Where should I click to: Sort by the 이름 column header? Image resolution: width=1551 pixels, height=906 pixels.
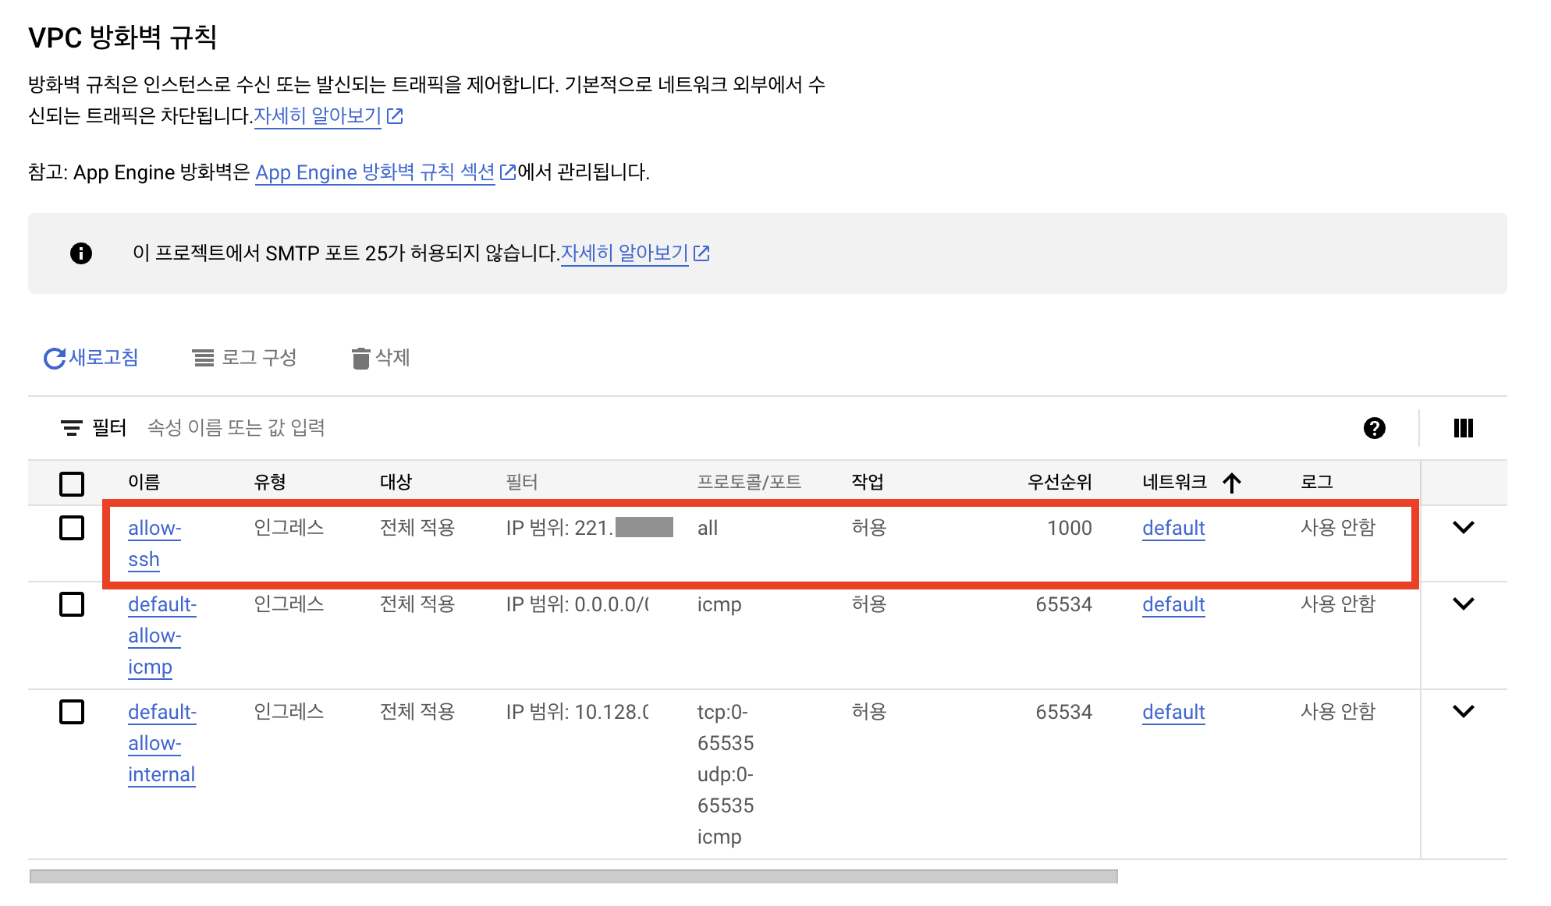pos(144,483)
